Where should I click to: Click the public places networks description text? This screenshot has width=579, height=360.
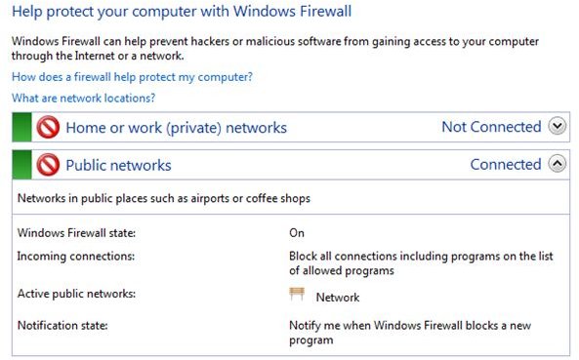pos(164,198)
